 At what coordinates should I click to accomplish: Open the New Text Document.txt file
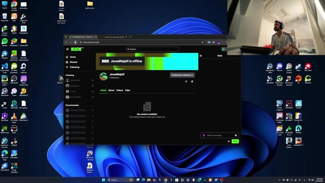[24, 56]
